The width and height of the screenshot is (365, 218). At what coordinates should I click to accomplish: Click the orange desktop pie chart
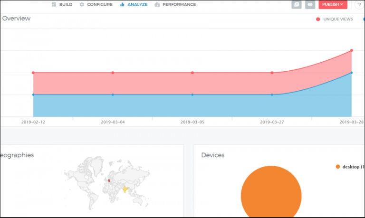[271, 195]
